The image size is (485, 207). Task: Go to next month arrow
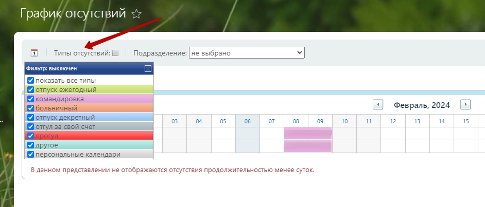click(465, 105)
